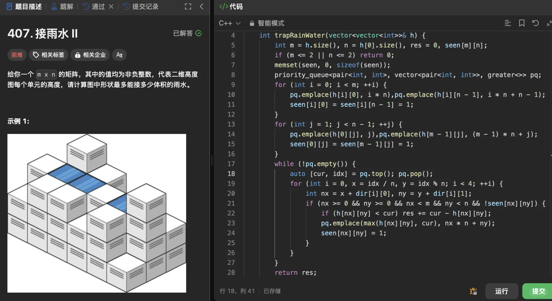
Task: Click the 代码 panel header
Action: 231,6
